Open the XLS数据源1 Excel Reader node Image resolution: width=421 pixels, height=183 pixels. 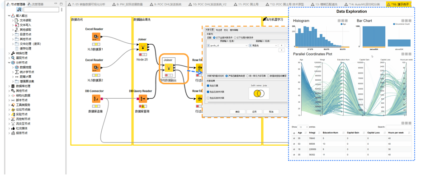[96, 37]
